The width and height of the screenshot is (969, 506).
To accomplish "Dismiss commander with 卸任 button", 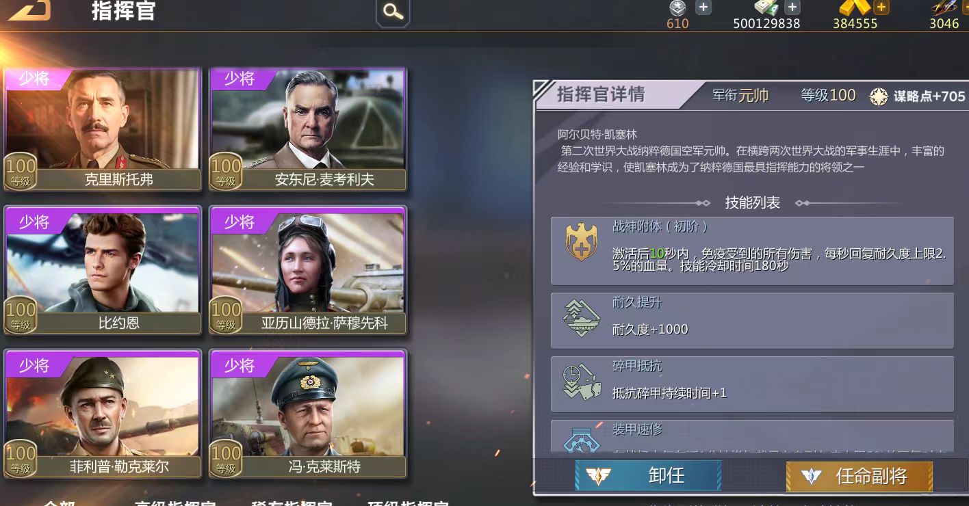I will pos(648,475).
